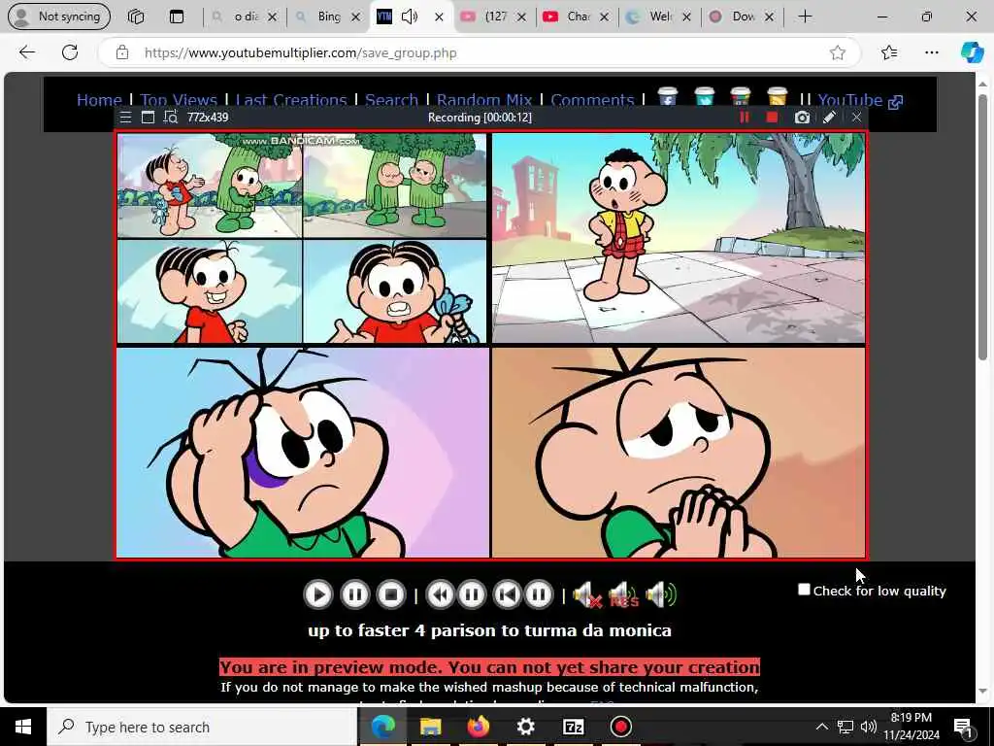Click the Facebook cup icon
Viewport: 994px width, 746px height.
tap(668, 96)
